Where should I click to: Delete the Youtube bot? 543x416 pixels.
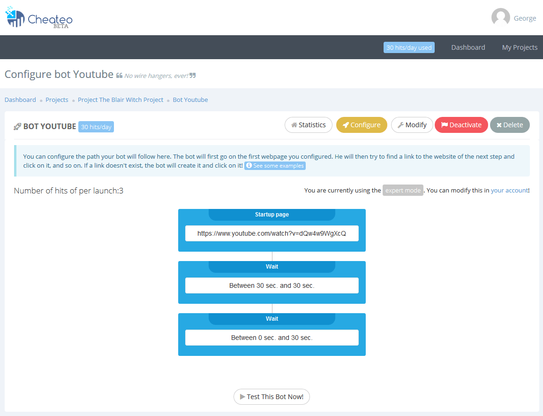pyautogui.click(x=510, y=125)
